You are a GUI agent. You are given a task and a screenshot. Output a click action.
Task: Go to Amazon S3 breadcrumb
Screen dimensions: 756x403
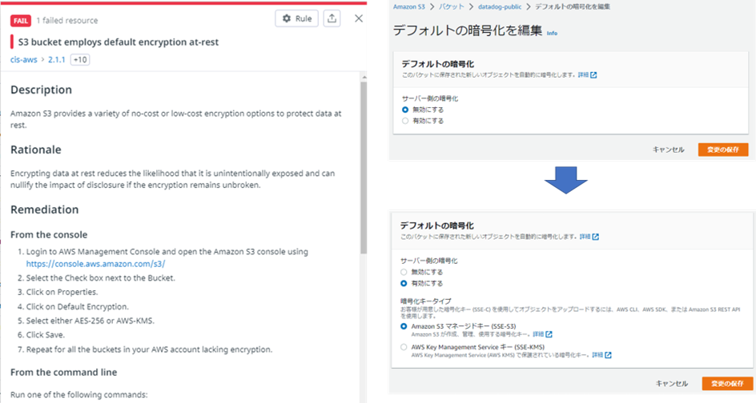tap(409, 6)
